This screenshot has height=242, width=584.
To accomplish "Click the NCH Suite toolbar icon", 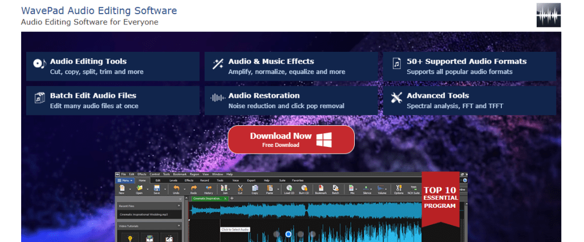I will (x=413, y=188).
